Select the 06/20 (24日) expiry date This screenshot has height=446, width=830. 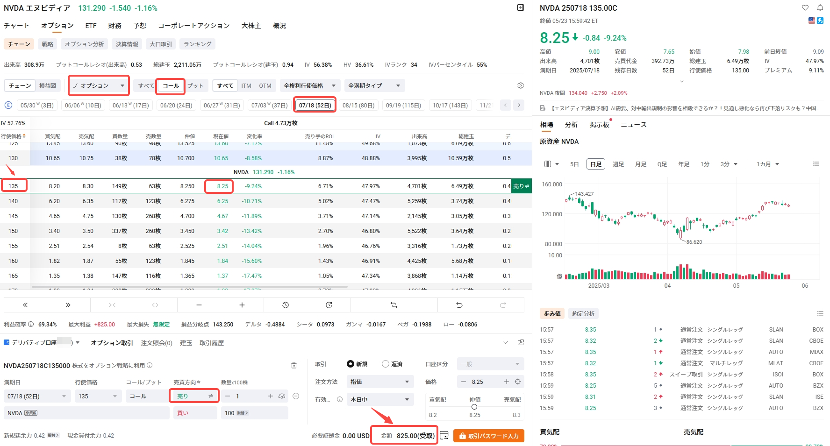tap(176, 105)
